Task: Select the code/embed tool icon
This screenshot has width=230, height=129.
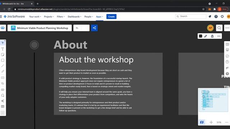Action: coord(3,83)
